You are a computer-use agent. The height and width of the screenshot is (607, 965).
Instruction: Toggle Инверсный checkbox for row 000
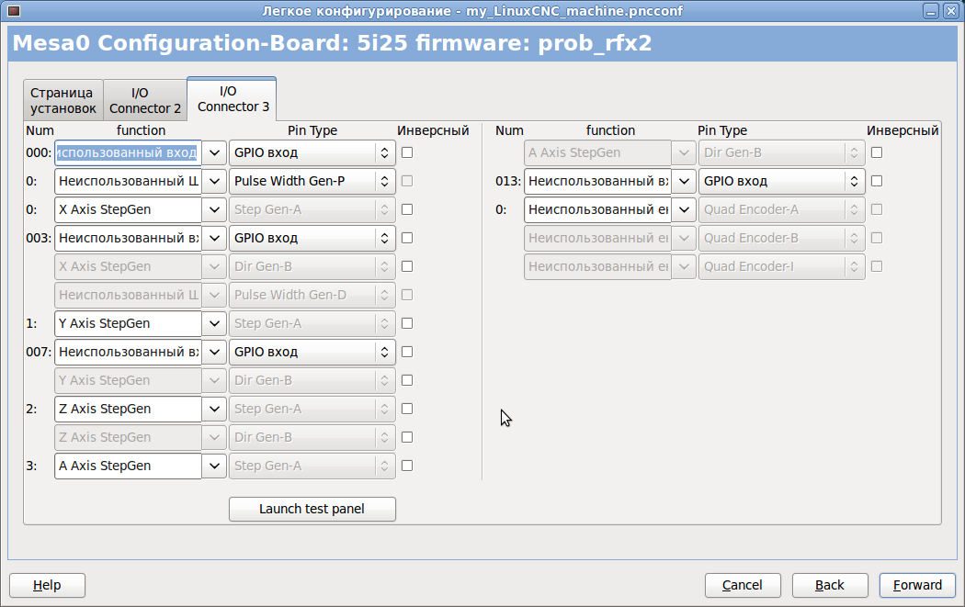pos(407,152)
